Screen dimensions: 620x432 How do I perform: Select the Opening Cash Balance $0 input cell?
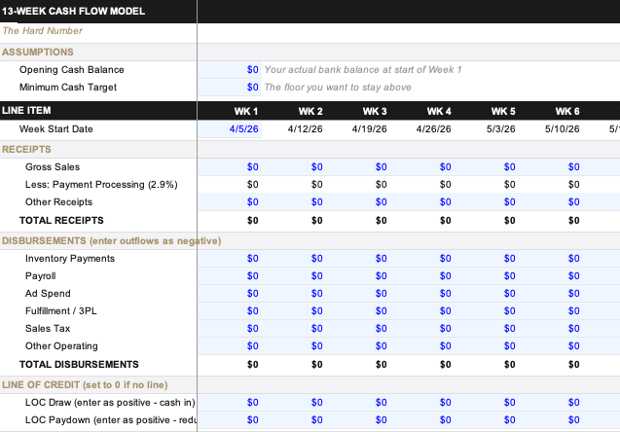coord(230,69)
